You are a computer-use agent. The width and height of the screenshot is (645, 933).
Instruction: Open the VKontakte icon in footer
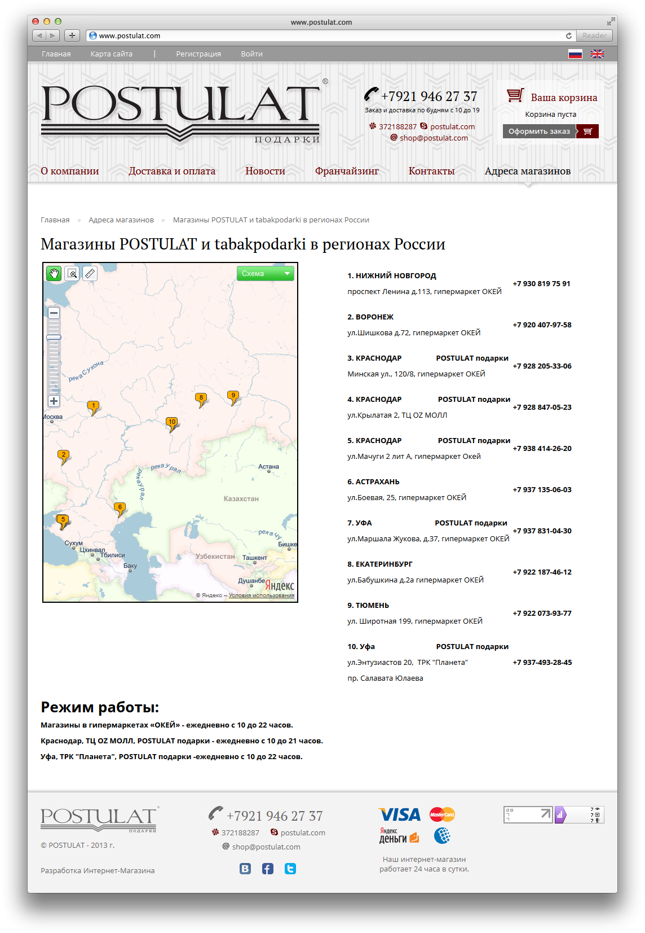pos(245,869)
